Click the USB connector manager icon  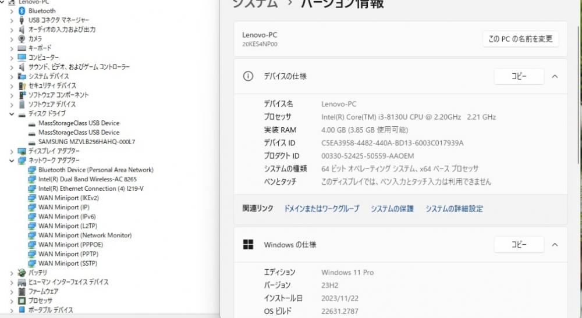(22, 20)
